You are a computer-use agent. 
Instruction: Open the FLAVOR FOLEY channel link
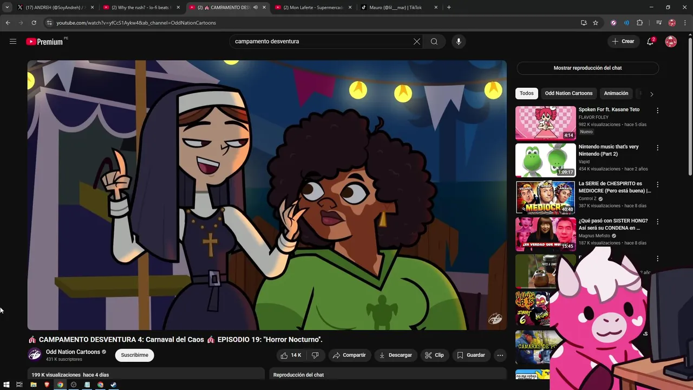(x=593, y=117)
